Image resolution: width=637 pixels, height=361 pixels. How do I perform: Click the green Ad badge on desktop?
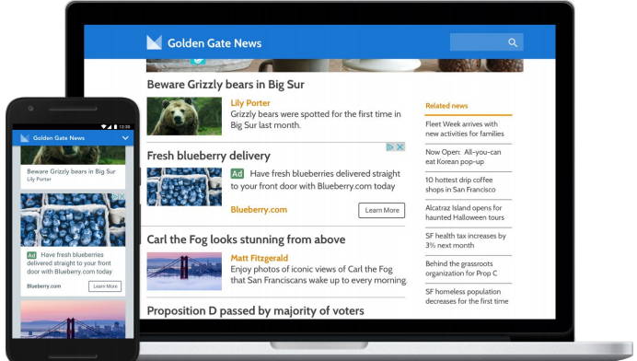[x=237, y=174]
